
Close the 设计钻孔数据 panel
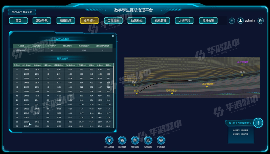(113, 36)
